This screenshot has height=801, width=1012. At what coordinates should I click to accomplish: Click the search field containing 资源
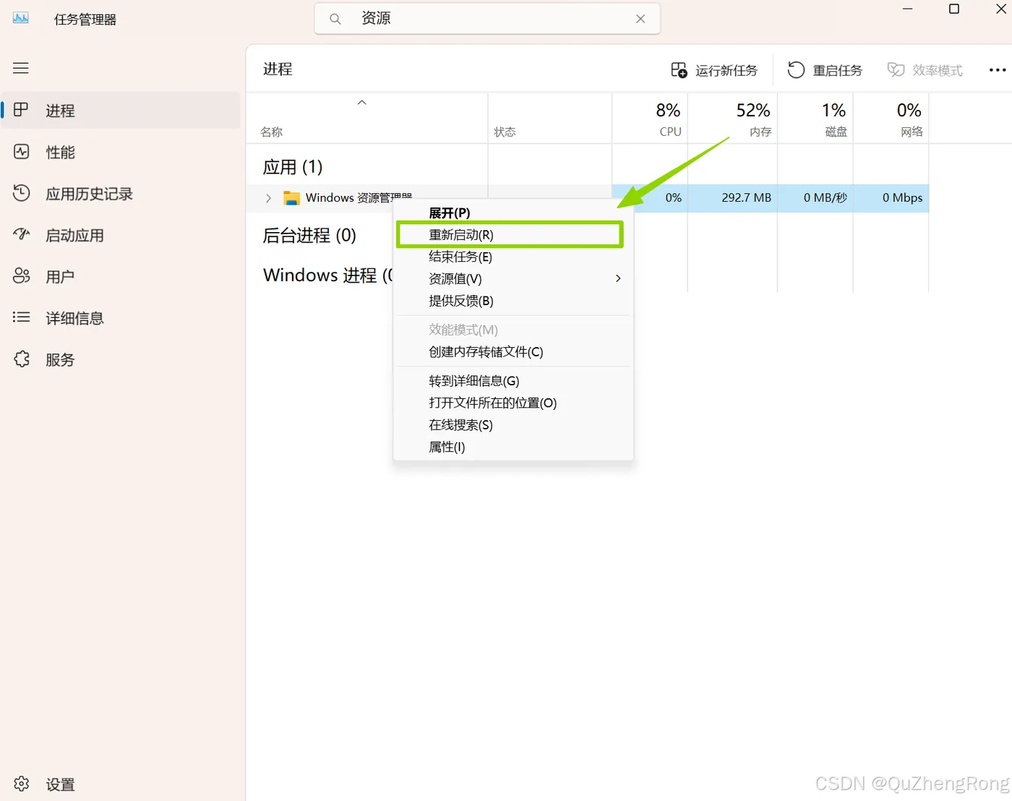click(x=487, y=19)
